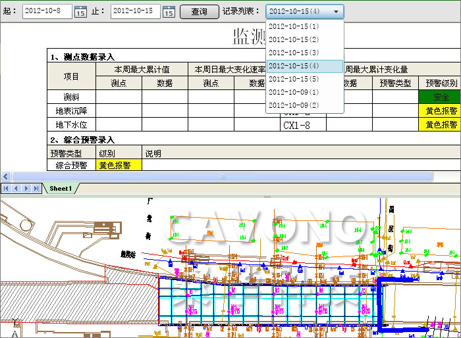Click the 说明 header cell
This screenshot has width=461, height=338.
pyautogui.click(x=302, y=153)
